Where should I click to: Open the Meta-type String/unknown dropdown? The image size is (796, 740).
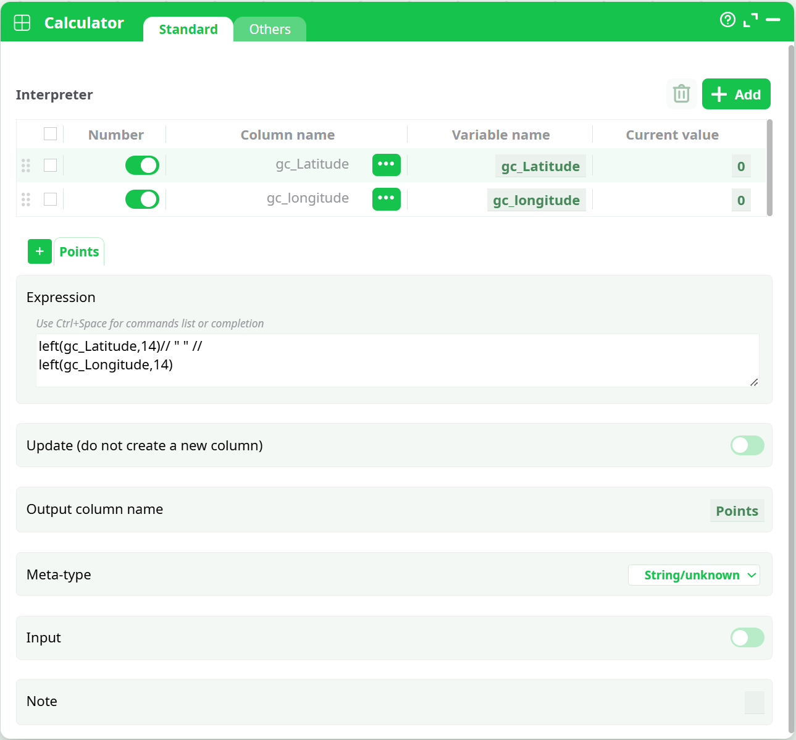tap(693, 575)
